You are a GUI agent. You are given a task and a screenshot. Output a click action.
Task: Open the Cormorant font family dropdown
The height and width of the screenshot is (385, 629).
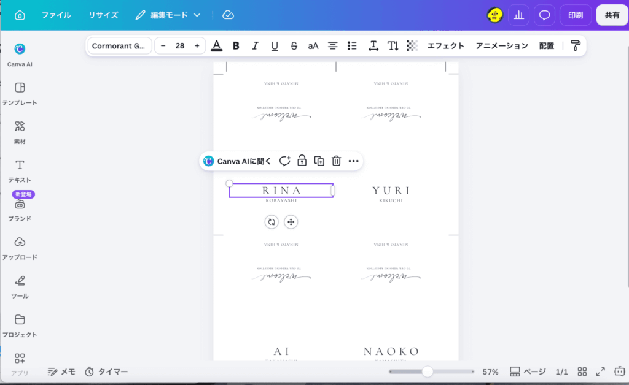(x=119, y=45)
